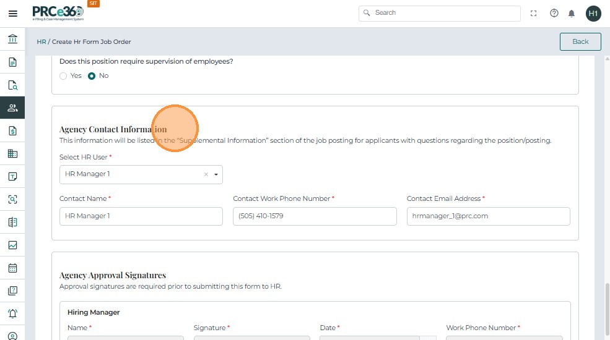610x340 pixels.
Task: Open the document search sidebar icon
Action: coord(12,85)
